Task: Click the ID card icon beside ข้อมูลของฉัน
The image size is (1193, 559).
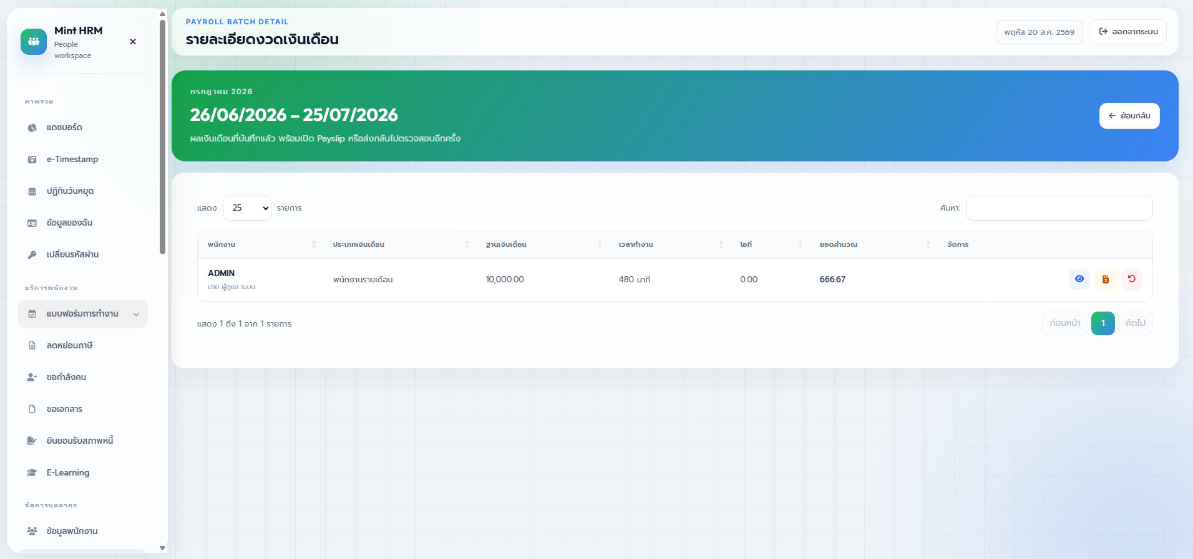Action: pos(32,223)
